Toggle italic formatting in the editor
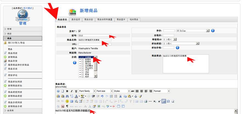Image resolution: width=242 pixels, height=114 pixels. pyautogui.click(x=71, y=91)
